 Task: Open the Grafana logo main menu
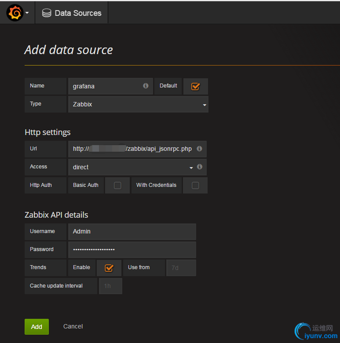tap(15, 13)
